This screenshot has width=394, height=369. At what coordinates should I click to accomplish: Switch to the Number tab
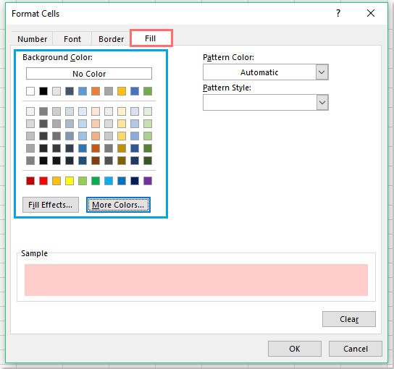(x=32, y=39)
